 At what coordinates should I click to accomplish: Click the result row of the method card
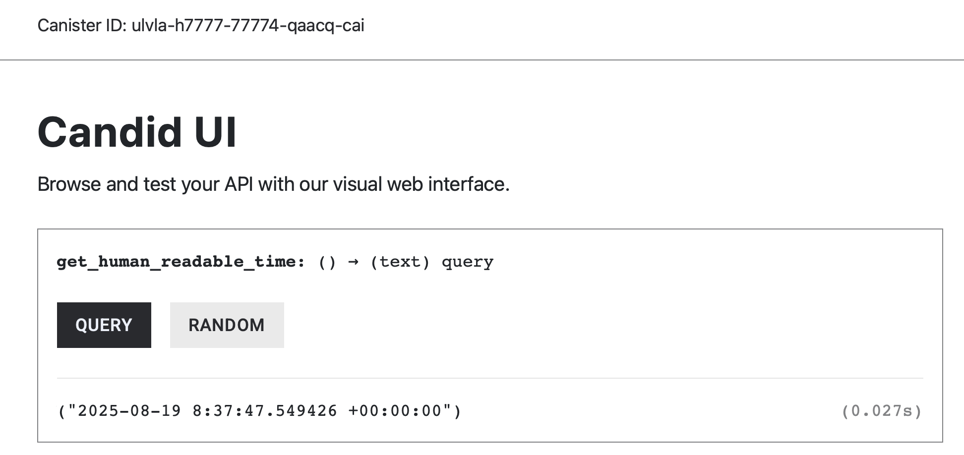tap(491, 410)
